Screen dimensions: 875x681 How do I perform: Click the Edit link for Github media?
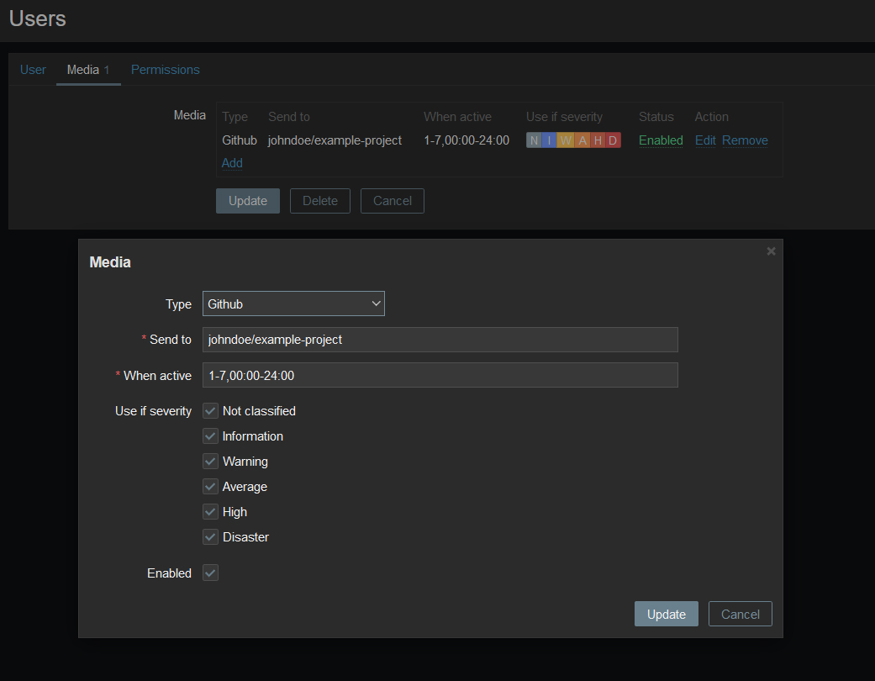point(705,140)
